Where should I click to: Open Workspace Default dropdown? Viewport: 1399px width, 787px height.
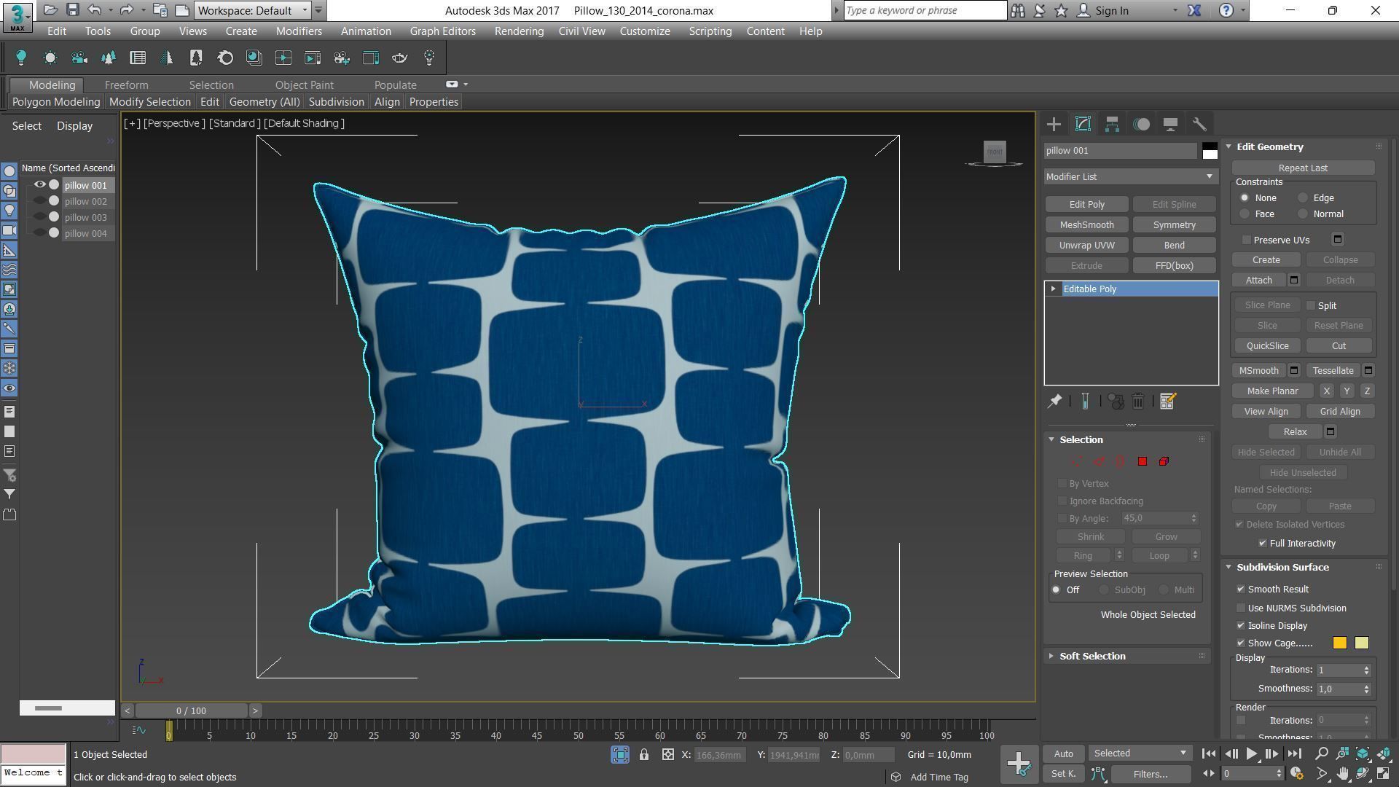pyautogui.click(x=253, y=10)
